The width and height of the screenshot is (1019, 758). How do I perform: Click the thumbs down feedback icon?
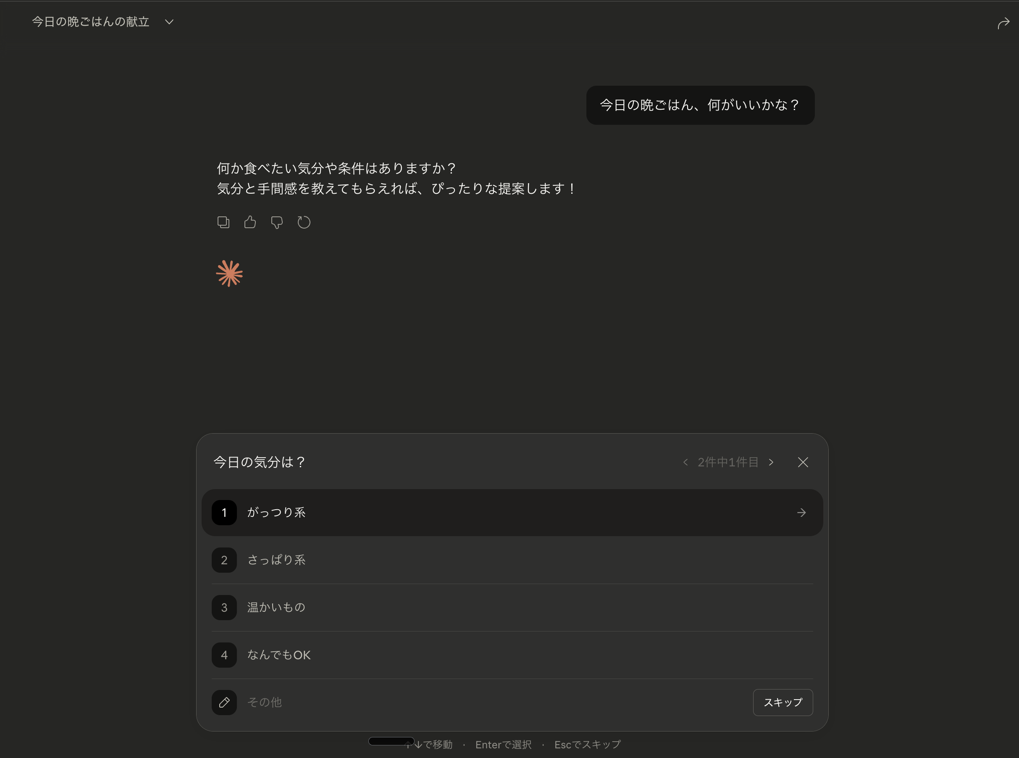276,223
